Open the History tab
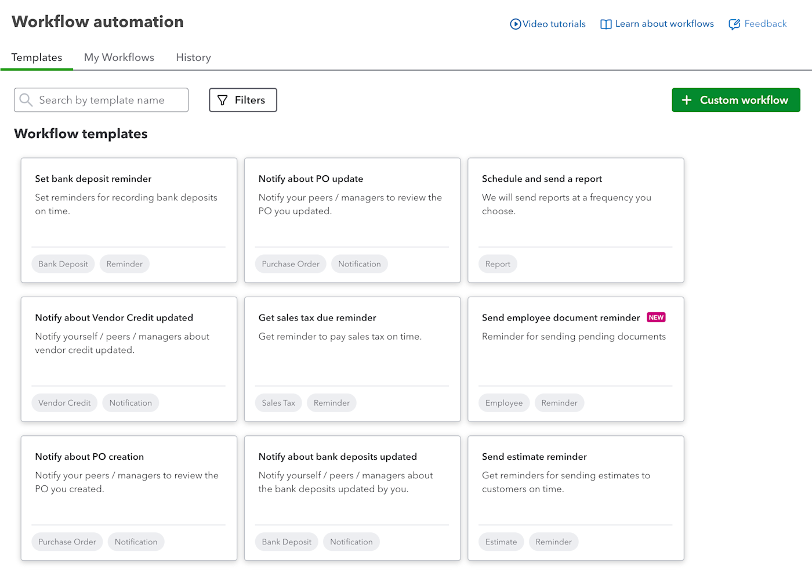Image resolution: width=812 pixels, height=570 pixels. click(x=193, y=57)
